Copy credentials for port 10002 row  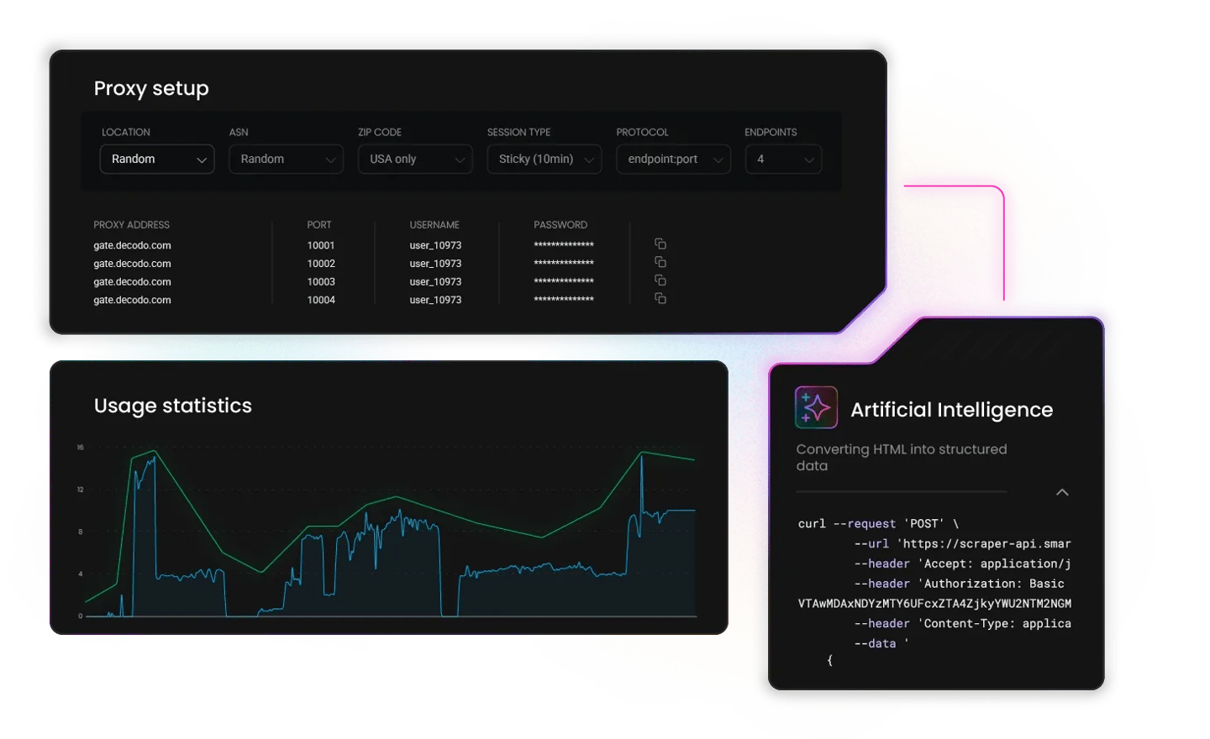(660, 263)
